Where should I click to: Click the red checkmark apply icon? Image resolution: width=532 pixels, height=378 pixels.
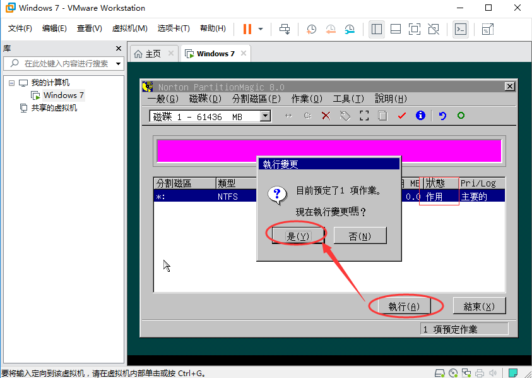pos(402,116)
